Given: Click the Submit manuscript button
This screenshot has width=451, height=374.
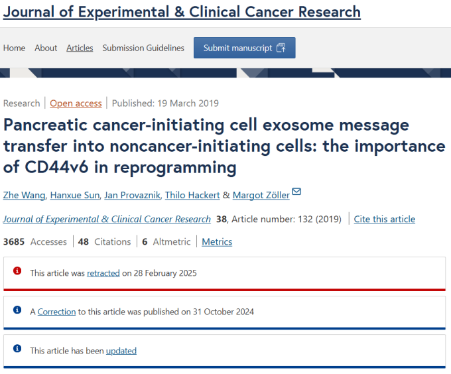Looking at the screenshot, I should point(245,48).
